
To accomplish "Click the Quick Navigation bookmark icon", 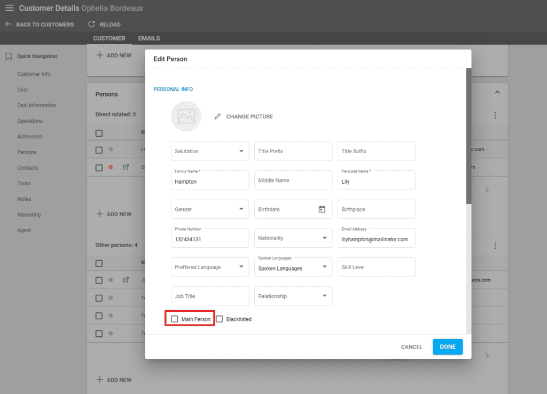I will (x=8, y=57).
